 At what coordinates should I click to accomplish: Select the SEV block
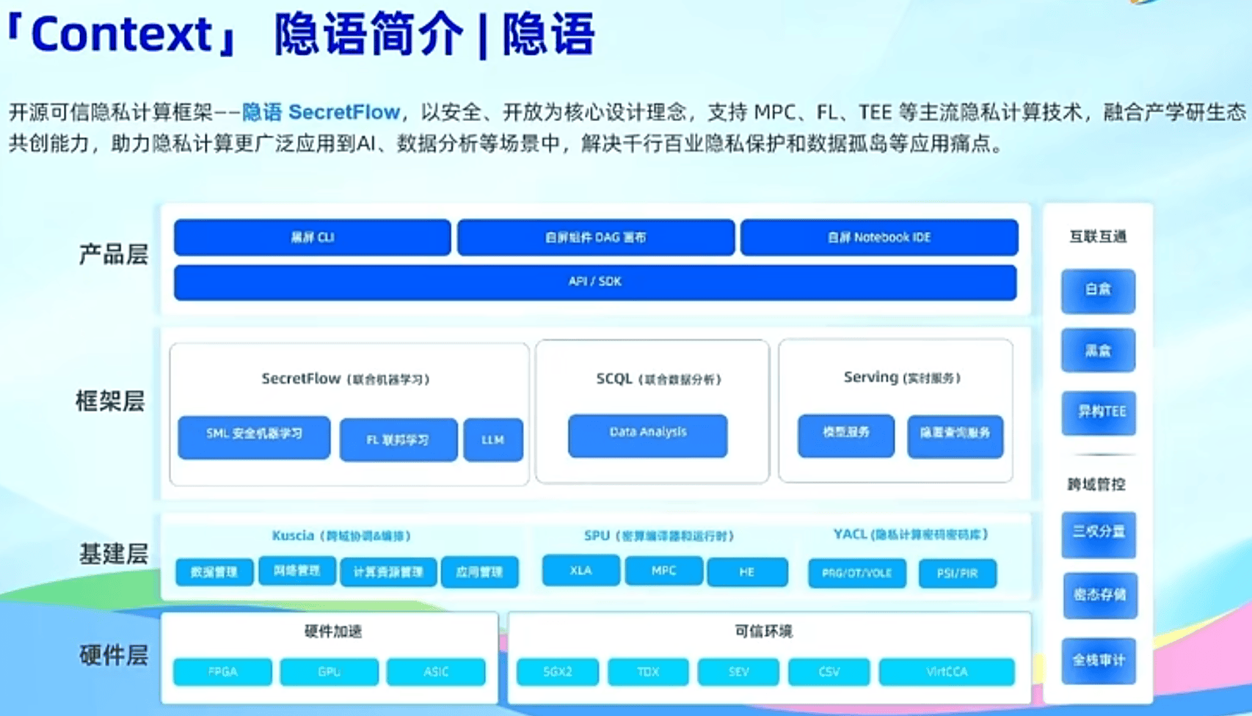click(739, 672)
